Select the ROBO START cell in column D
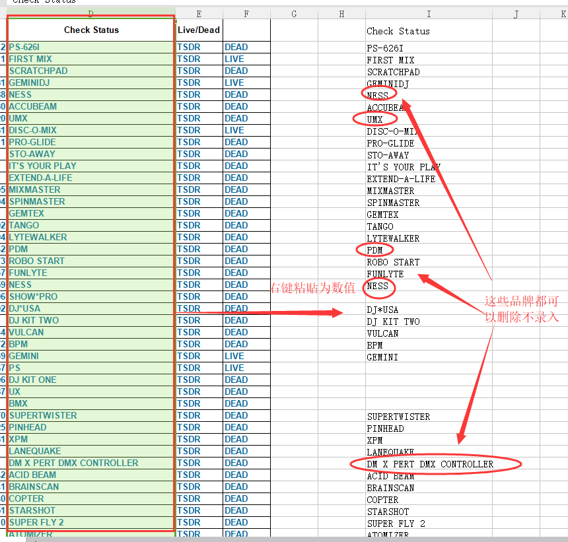Viewport: 568px width, 542px height. coord(91,261)
